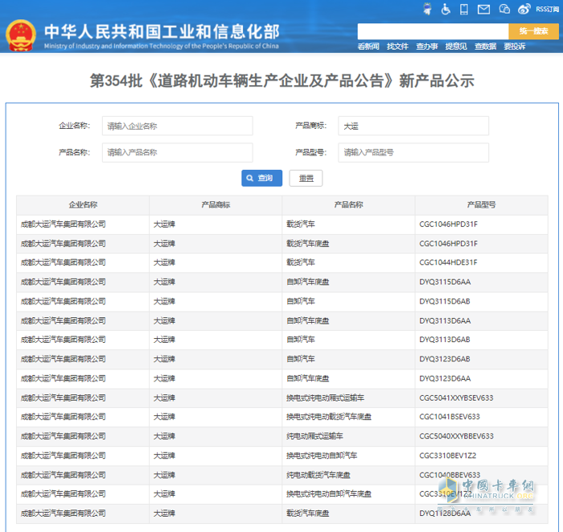Screen dimensions: 563x532
Task: Click the 企业名称 input field
Action: pos(178,126)
